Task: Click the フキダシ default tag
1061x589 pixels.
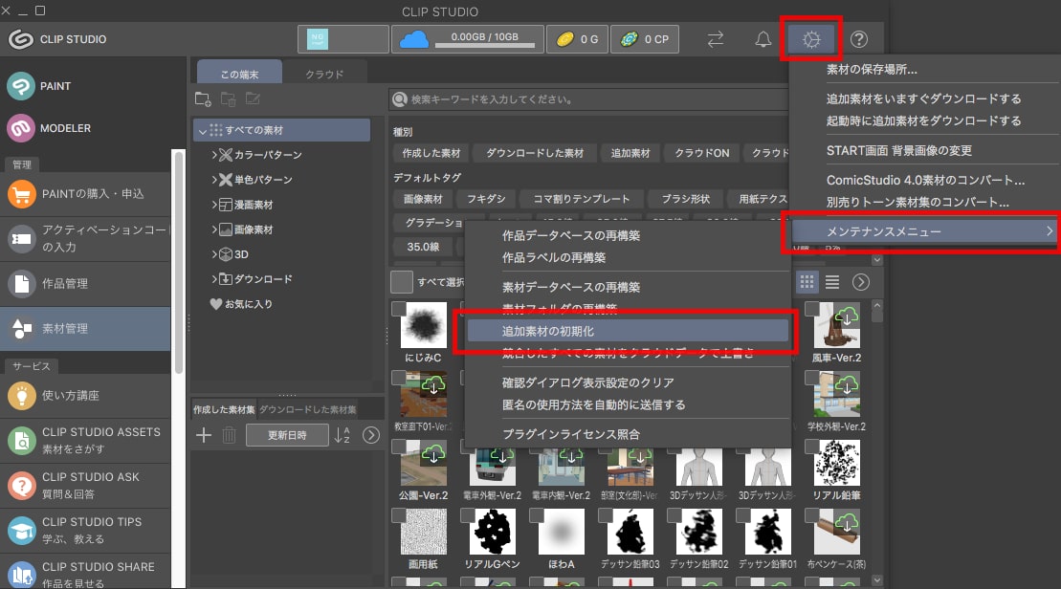Action: 486,199
